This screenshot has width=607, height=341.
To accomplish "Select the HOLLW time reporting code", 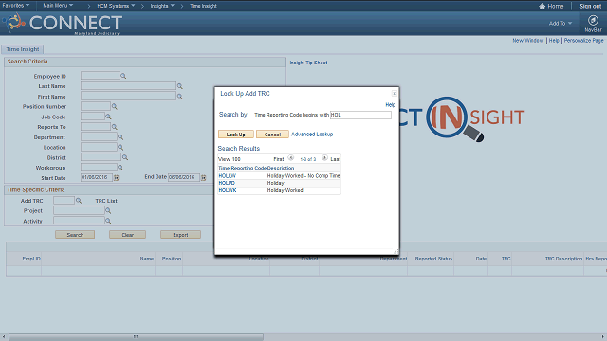I will pos(228,175).
